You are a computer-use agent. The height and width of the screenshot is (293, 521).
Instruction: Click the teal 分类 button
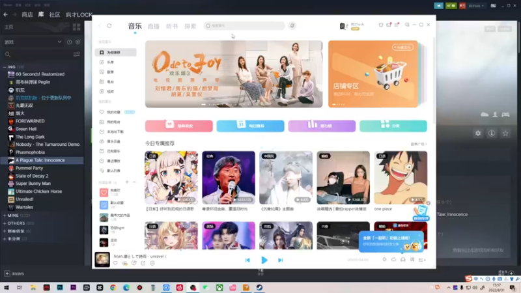(x=393, y=126)
